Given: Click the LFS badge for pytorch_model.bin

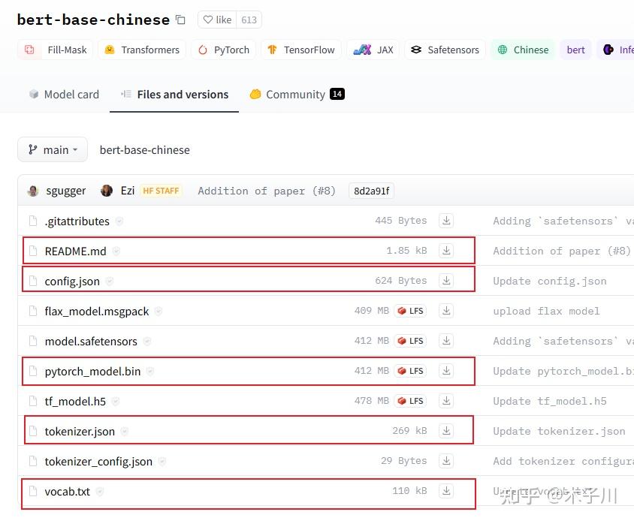Looking at the screenshot, I should click(x=410, y=371).
